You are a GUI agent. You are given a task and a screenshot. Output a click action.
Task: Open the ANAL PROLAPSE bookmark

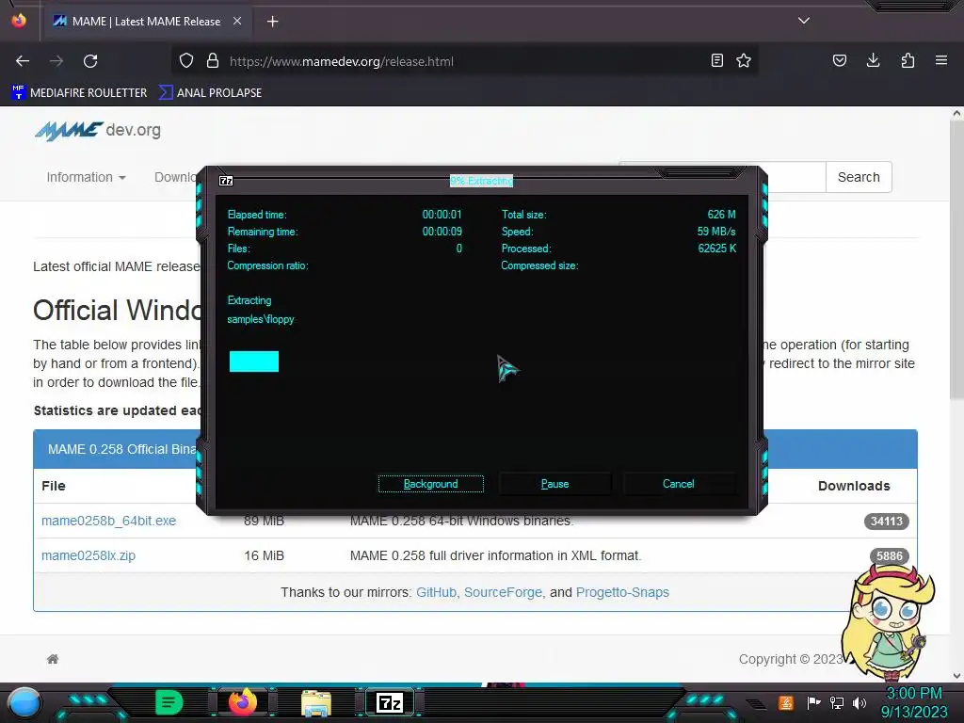coord(210,93)
